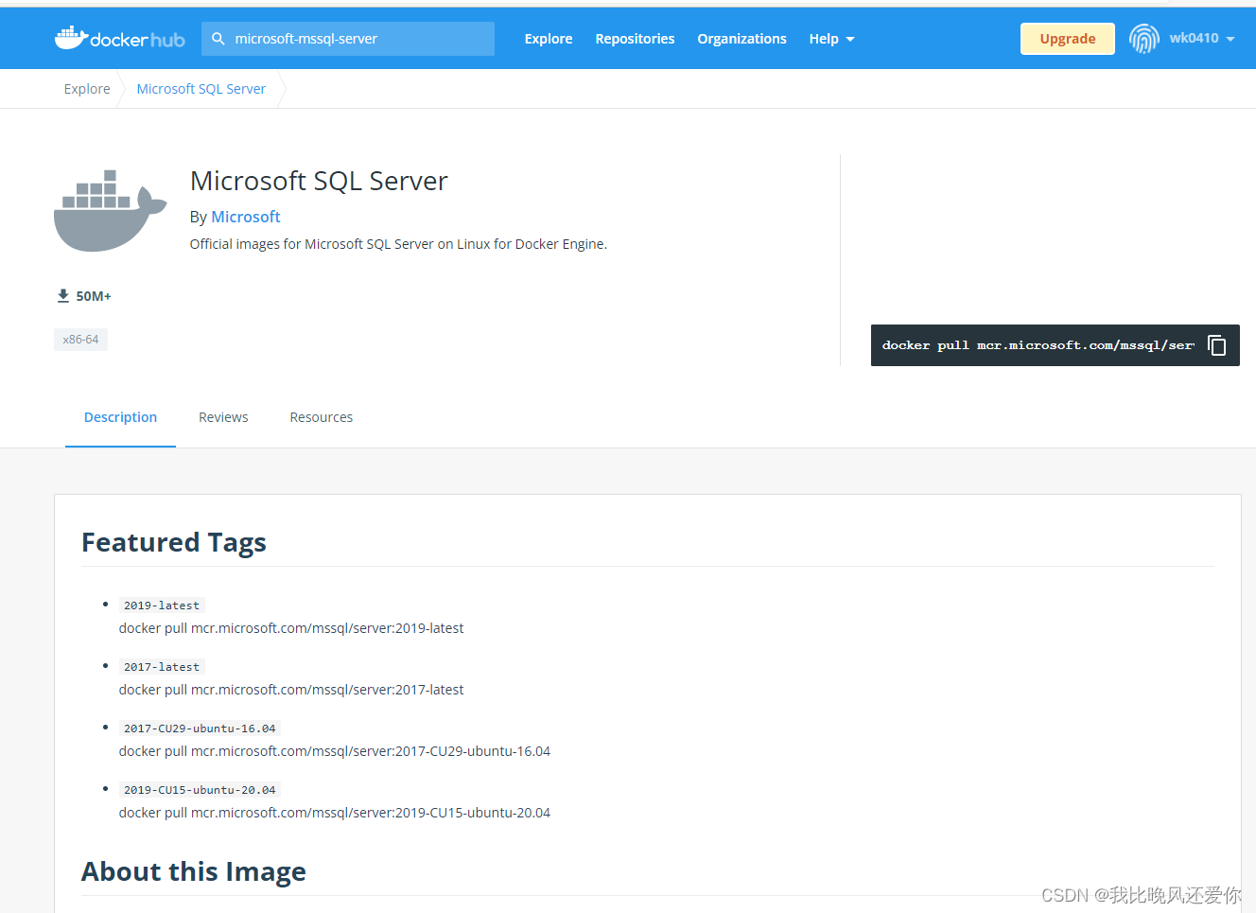Switch to the Reviews tab
Screen dimensions: 1256x913
(x=223, y=417)
